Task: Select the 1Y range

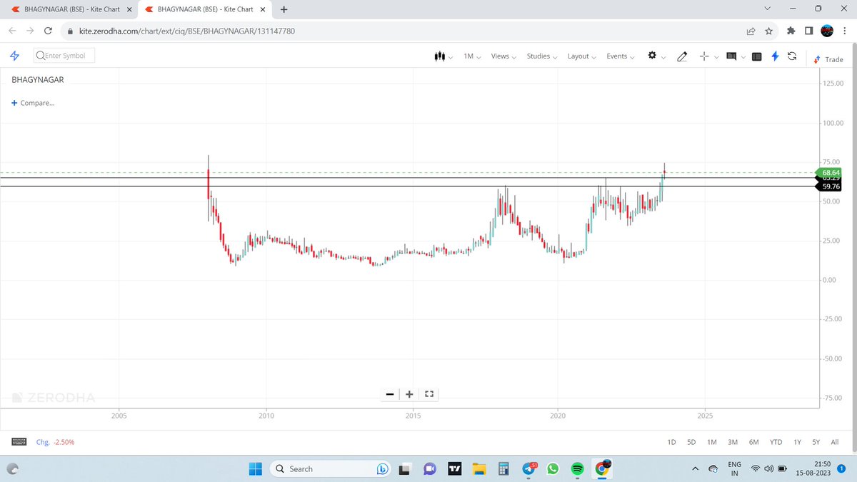Action: 797,442
